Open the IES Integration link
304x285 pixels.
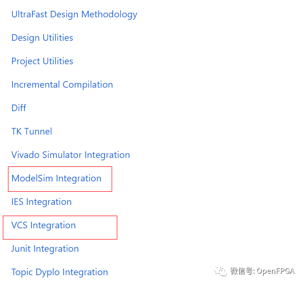coord(41,202)
